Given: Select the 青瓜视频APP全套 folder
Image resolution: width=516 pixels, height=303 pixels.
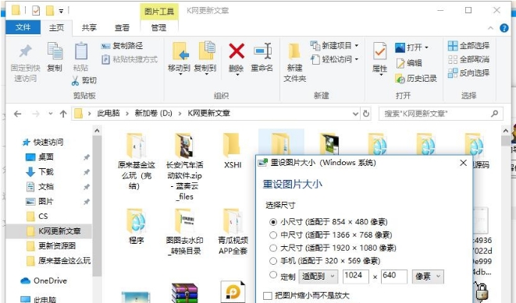Looking at the screenshot, I should coord(233,232).
